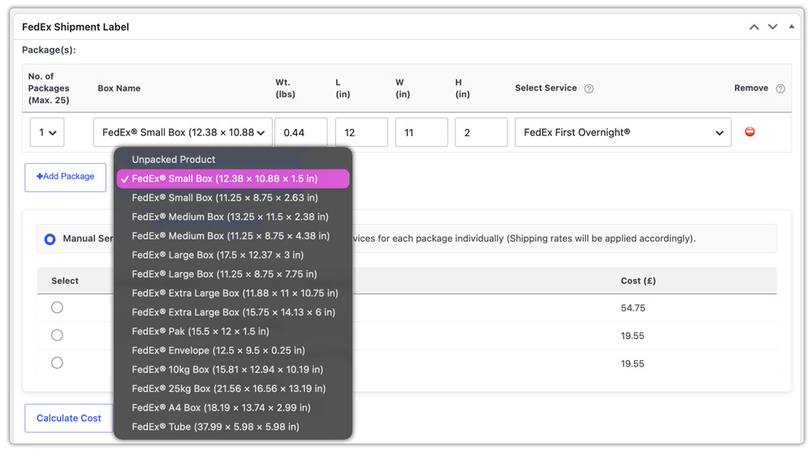This screenshot has height=451, width=812.
Task: Open the Box Name dropdown
Action: 183,132
